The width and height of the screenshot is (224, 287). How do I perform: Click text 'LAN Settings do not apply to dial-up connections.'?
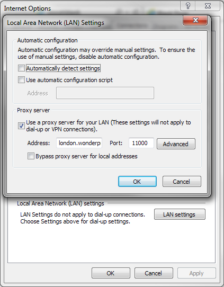pyautogui.click(x=83, y=214)
